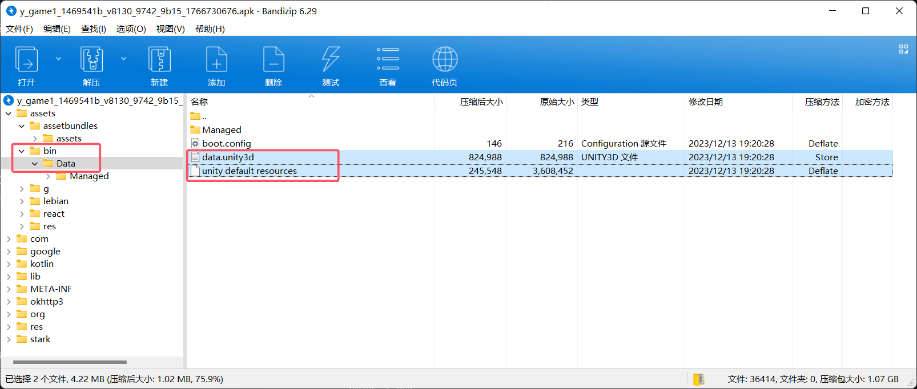Click the 查看 (View) list toolbar icon
917x389 pixels.
[x=388, y=59]
